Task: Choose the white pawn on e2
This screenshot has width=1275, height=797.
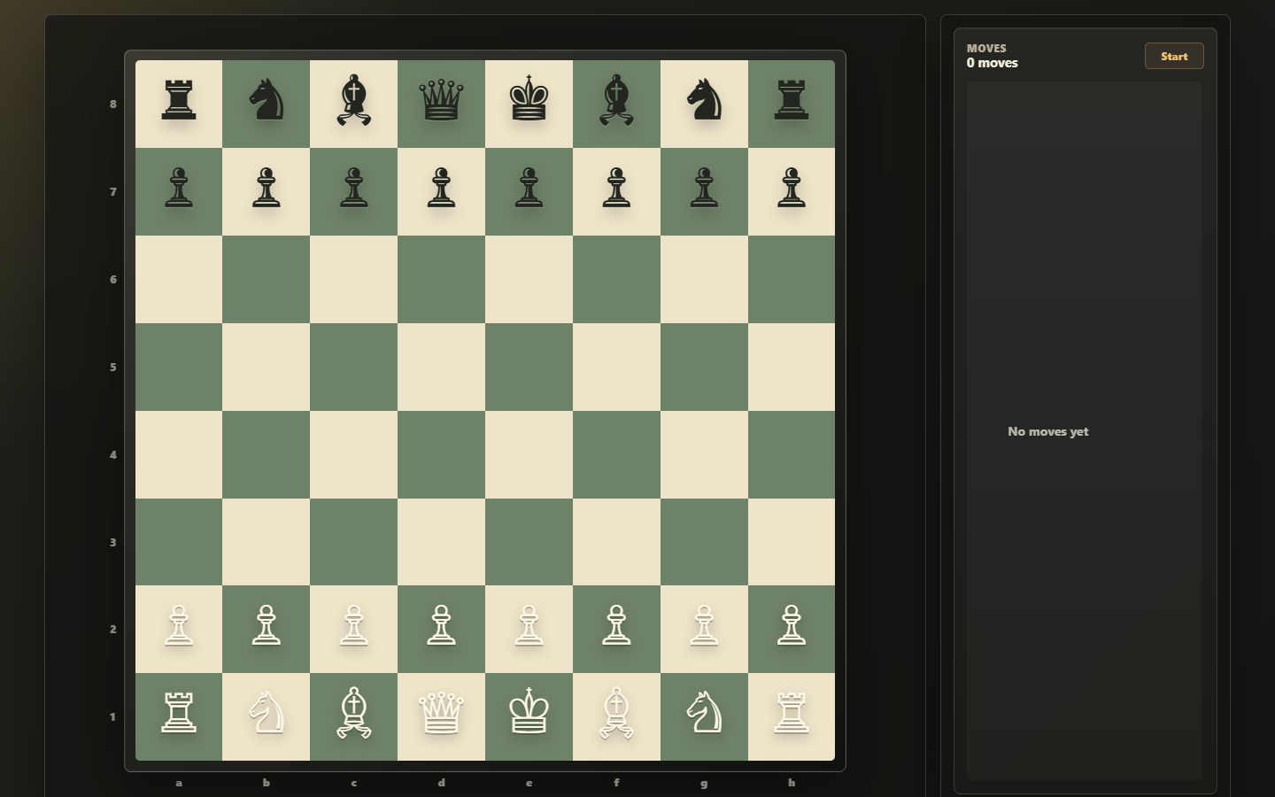Action: tap(529, 629)
